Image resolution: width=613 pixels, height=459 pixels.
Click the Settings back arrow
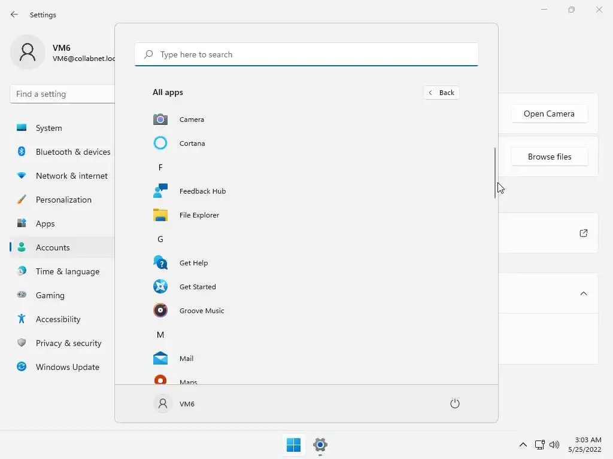tap(14, 14)
